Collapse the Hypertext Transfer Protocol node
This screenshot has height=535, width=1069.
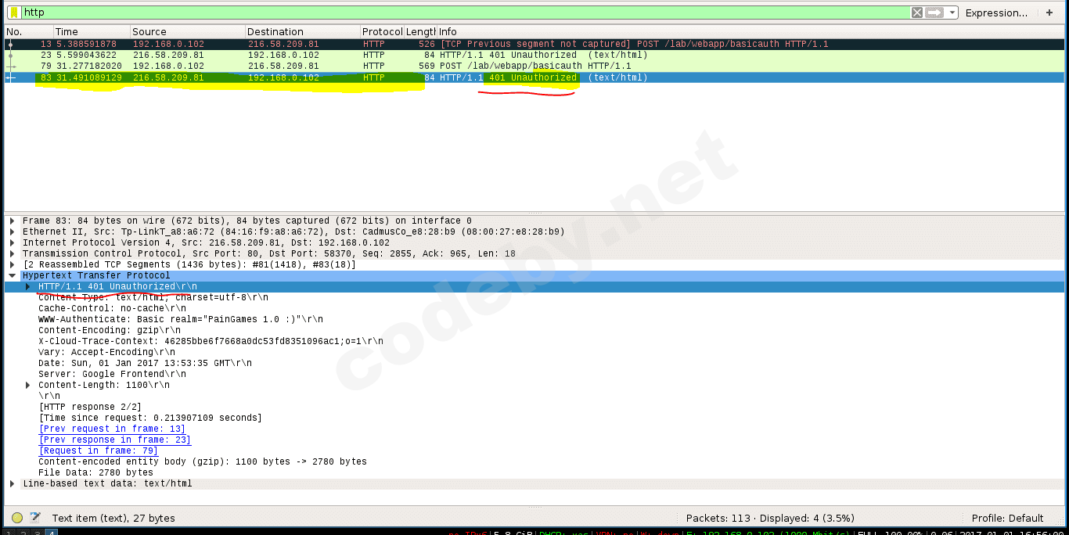13,276
